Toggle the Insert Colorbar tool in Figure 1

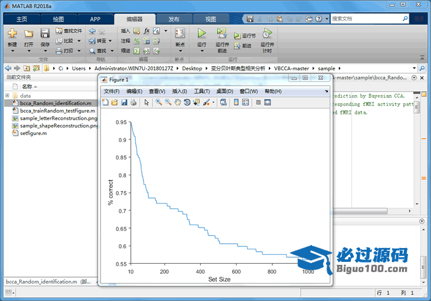(x=236, y=102)
